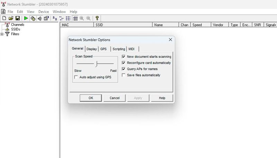
Task: Open the Window menu
Action: (x=59, y=12)
